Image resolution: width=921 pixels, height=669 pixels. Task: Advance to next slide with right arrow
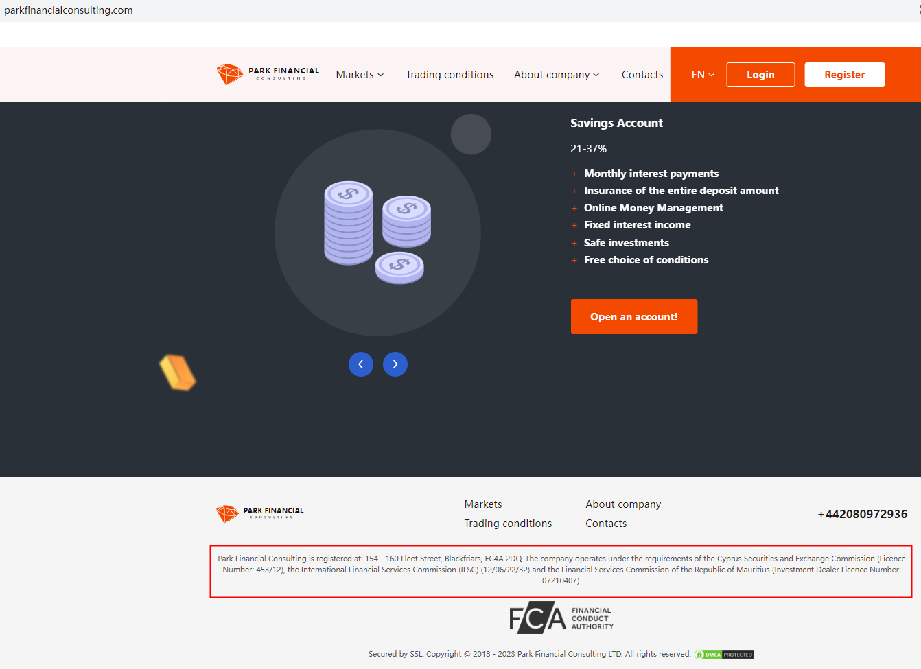tap(395, 364)
